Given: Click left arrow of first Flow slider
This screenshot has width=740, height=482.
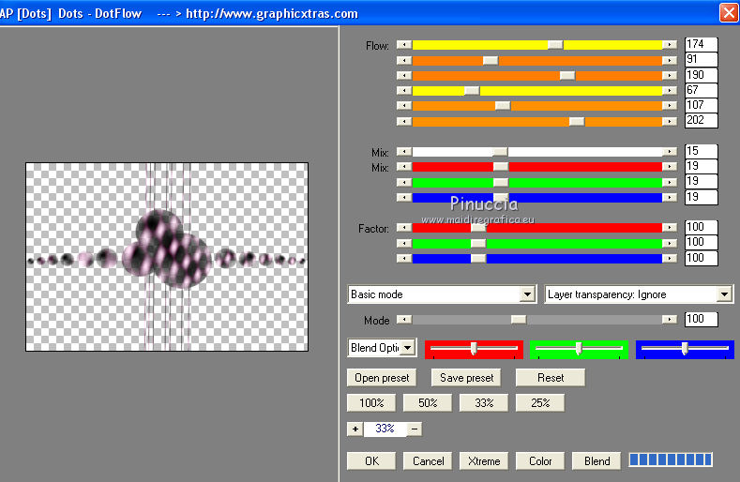Looking at the screenshot, I should tap(403, 44).
